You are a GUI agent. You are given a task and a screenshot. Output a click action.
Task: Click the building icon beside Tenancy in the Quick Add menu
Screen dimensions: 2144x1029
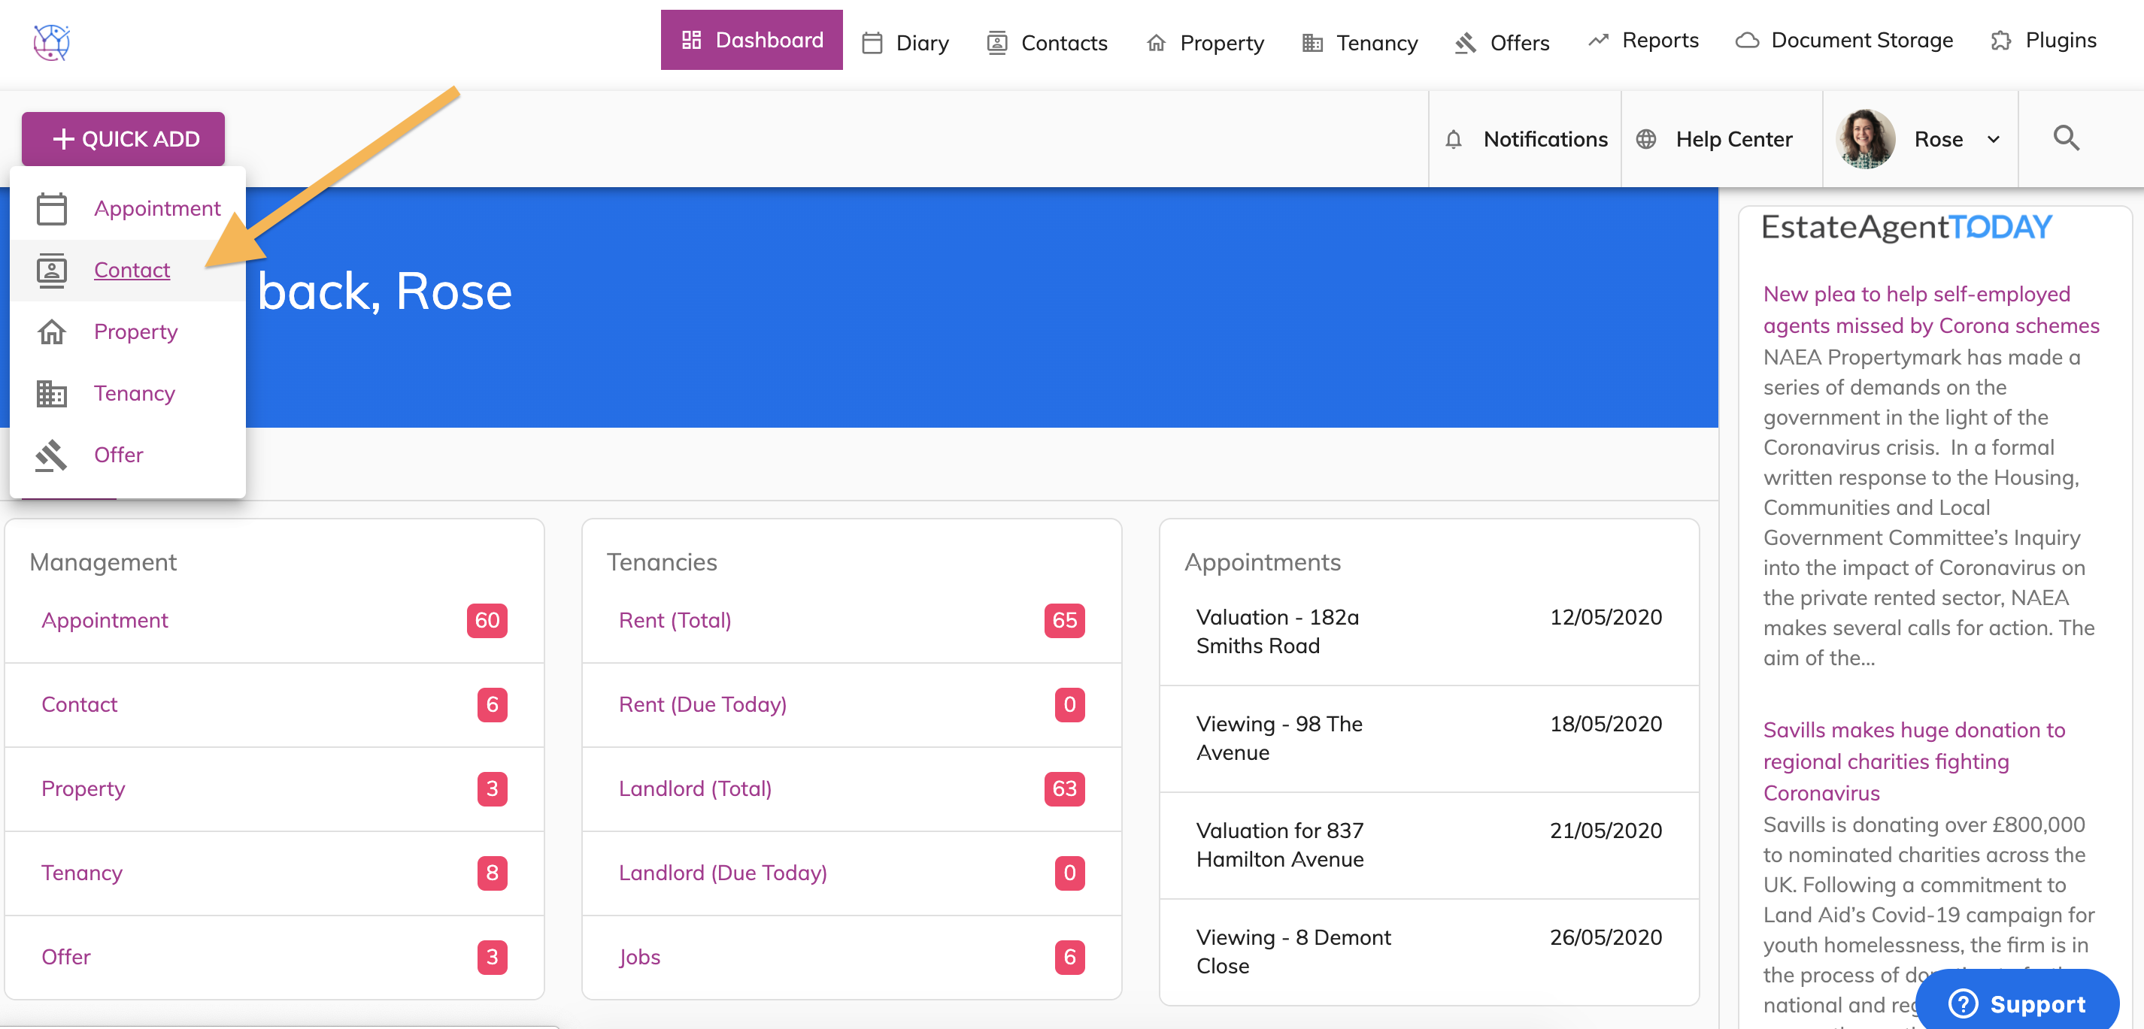(52, 393)
